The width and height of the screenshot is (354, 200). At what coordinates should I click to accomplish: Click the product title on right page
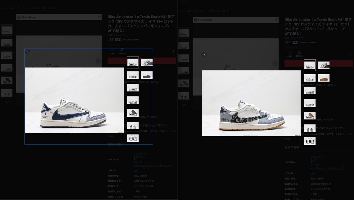point(319,27)
